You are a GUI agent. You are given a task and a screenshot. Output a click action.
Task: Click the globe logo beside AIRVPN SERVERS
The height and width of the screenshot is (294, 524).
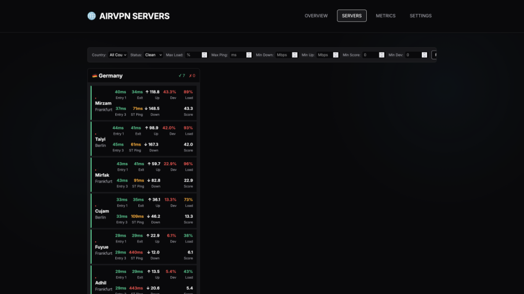[92, 16]
